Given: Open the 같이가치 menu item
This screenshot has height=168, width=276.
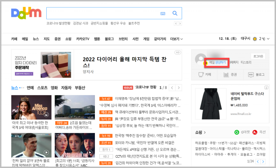Looking at the screenshot, I should (x=160, y=39).
